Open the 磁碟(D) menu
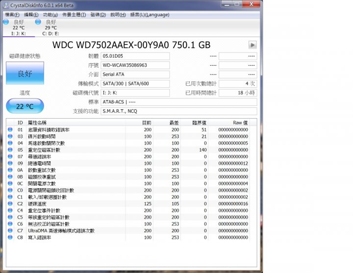The height and width of the screenshot is (273, 353). coord(98,15)
